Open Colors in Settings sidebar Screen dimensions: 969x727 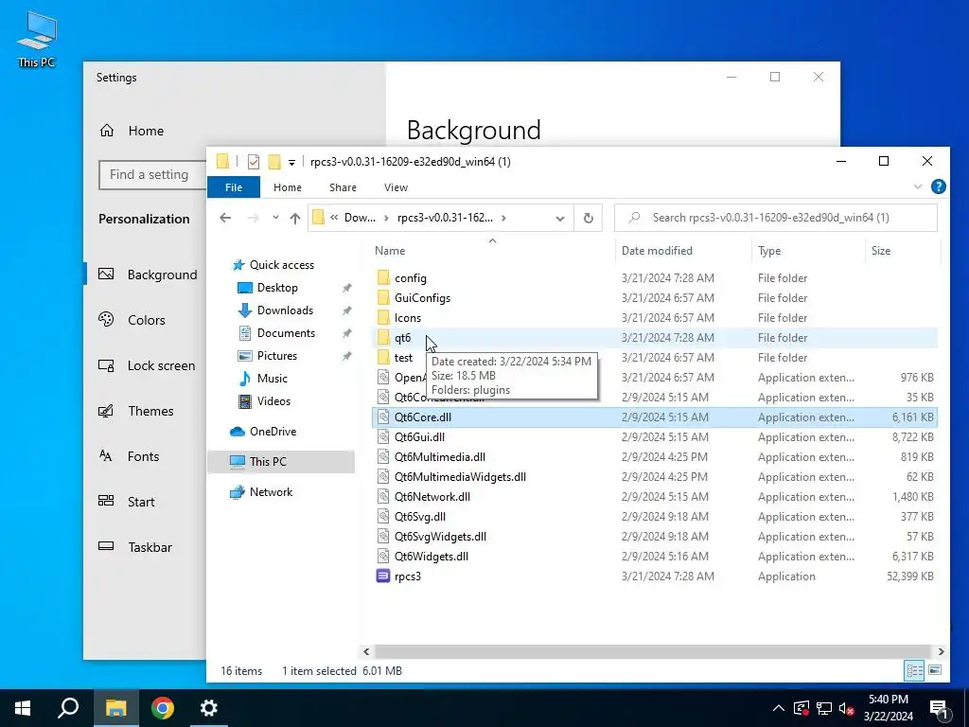coord(147,320)
